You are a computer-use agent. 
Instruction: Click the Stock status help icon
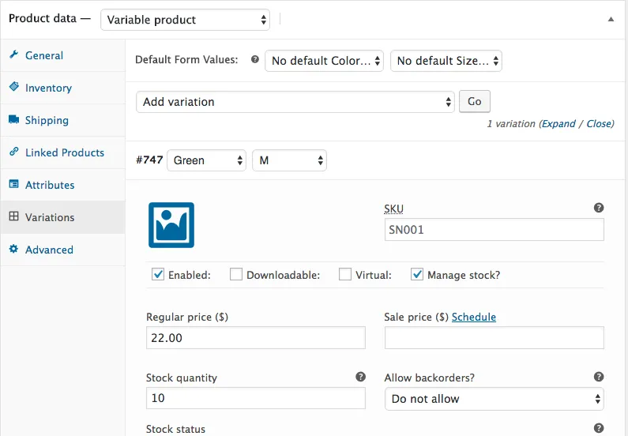tap(599, 428)
